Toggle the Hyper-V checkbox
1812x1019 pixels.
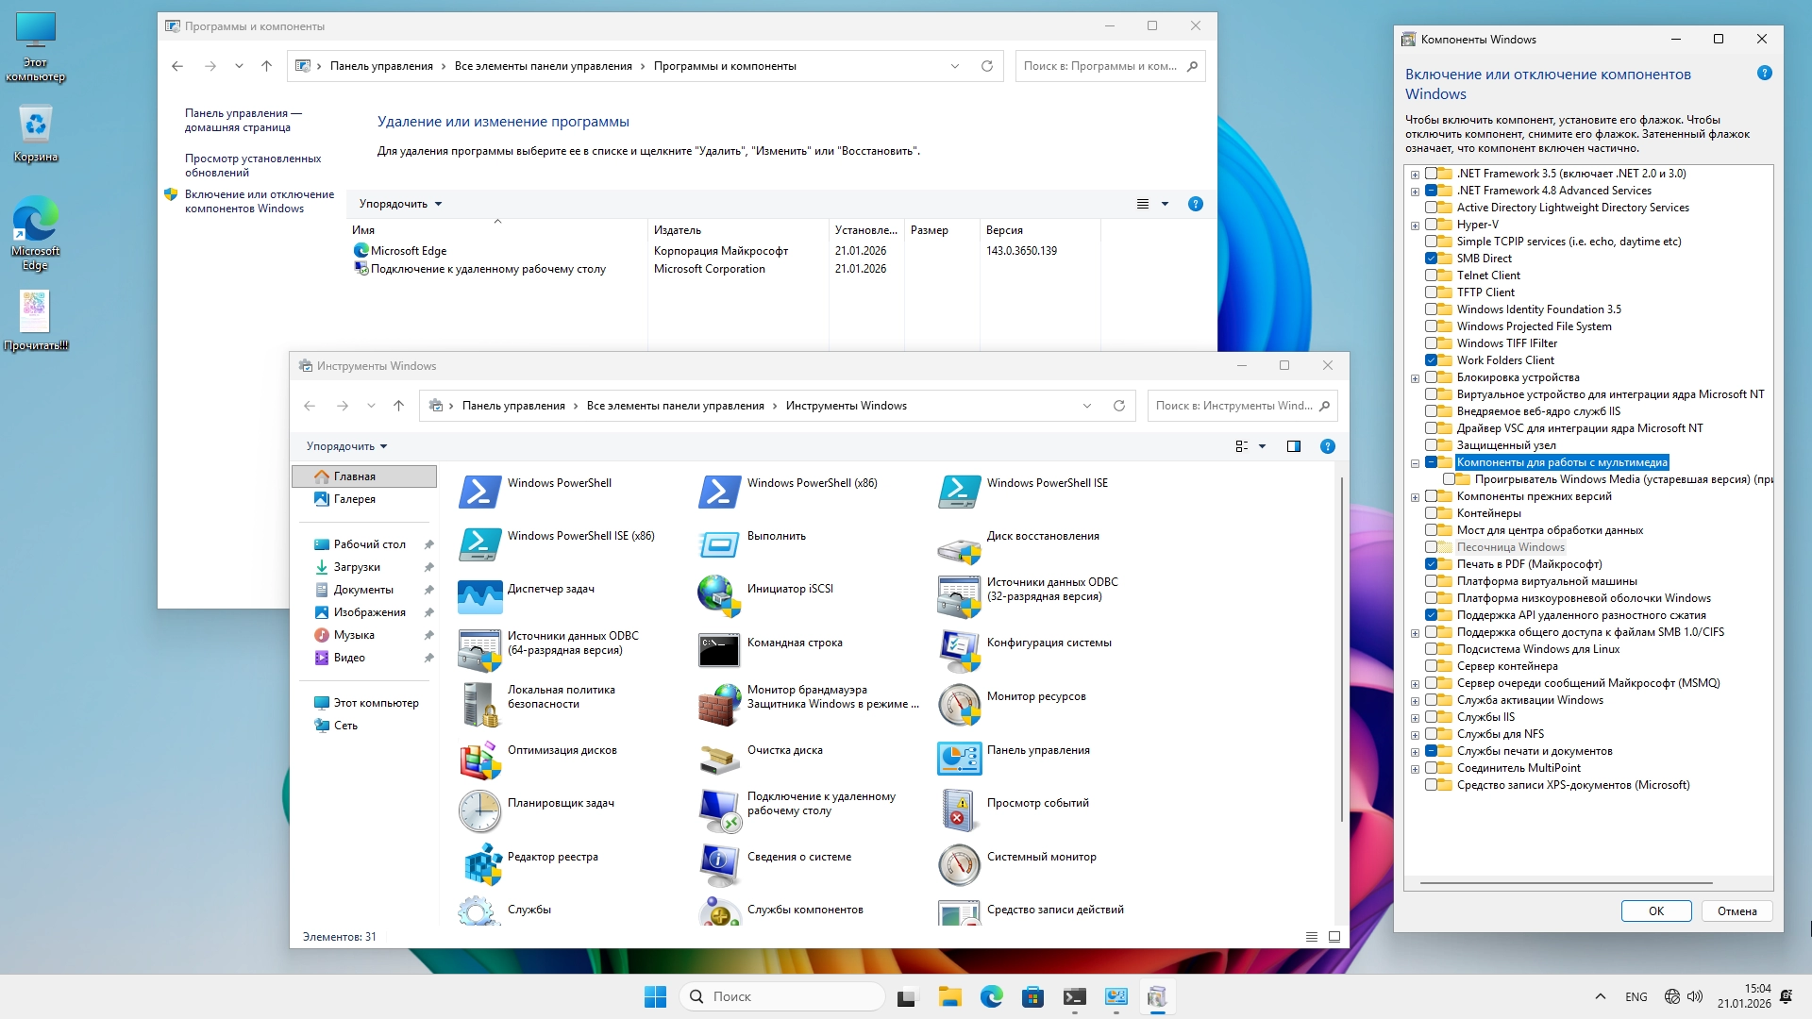point(1432,225)
